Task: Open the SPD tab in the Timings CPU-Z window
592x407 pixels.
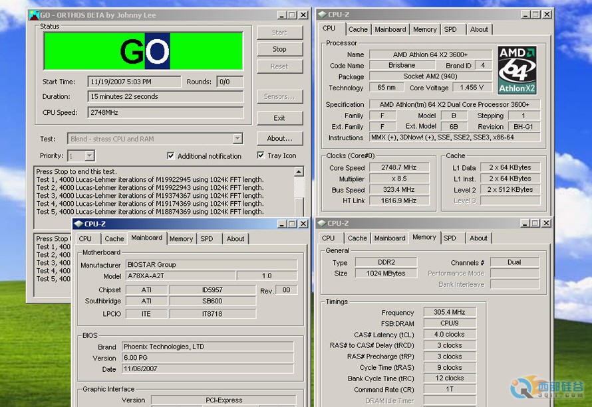Action: click(450, 238)
